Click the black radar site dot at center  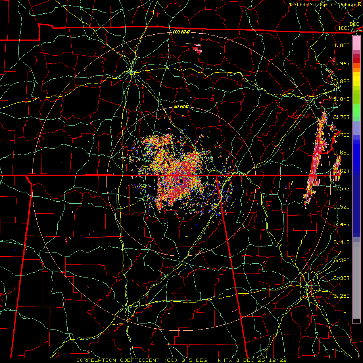pos(181,181)
